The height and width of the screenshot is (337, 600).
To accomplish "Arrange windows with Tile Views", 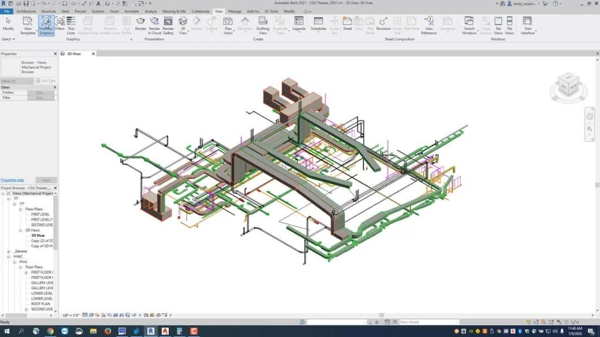I will (x=509, y=25).
